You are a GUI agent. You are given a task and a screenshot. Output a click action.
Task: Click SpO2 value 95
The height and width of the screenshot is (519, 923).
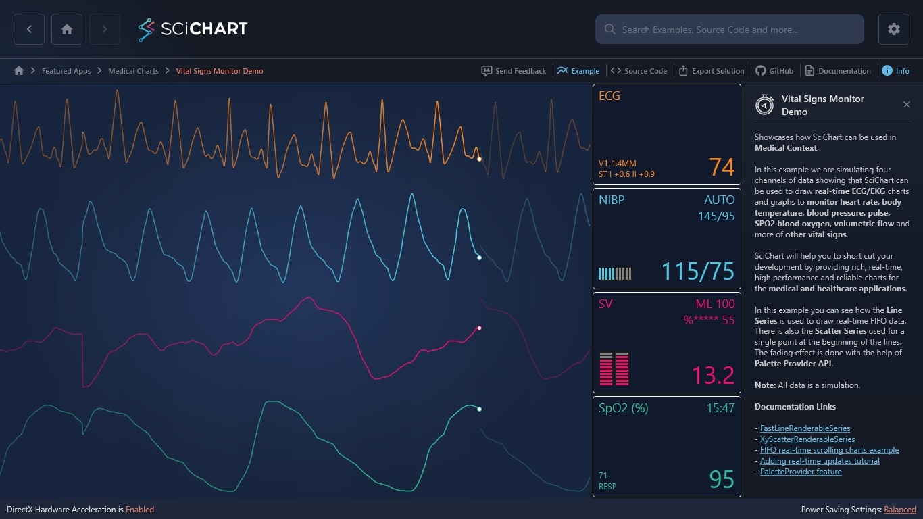pyautogui.click(x=722, y=479)
